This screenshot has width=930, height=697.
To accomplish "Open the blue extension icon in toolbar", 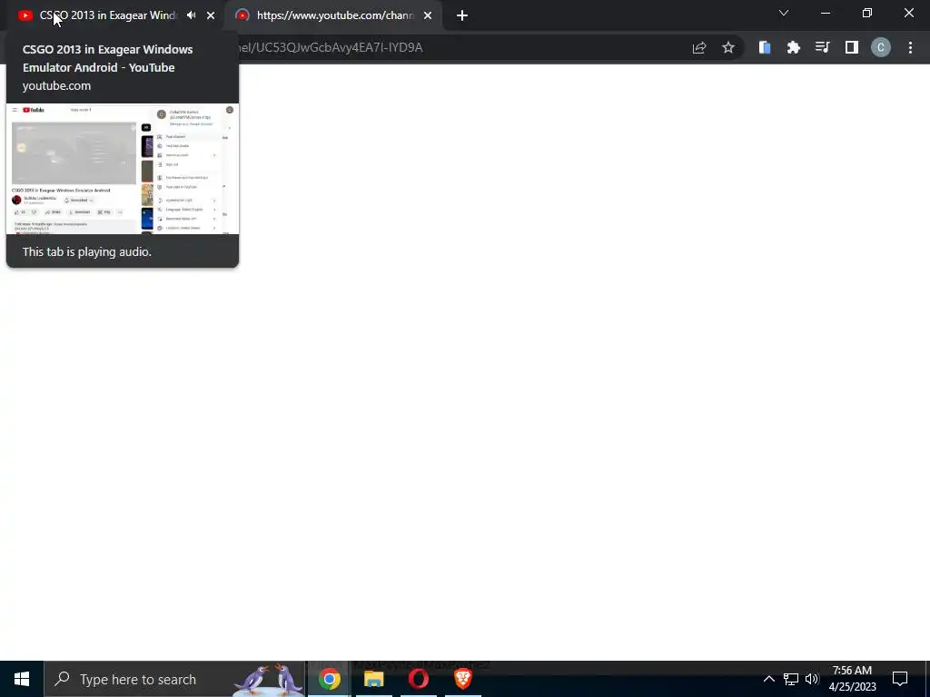I will [x=765, y=47].
